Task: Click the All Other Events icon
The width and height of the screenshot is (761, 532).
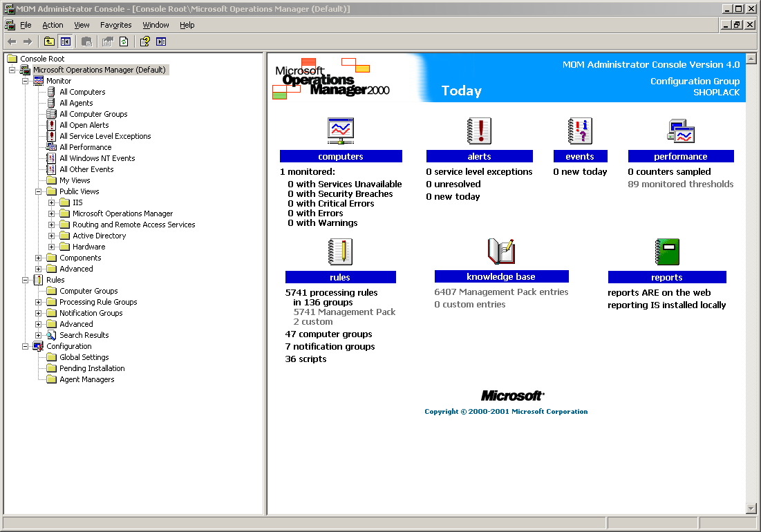Action: (x=51, y=169)
